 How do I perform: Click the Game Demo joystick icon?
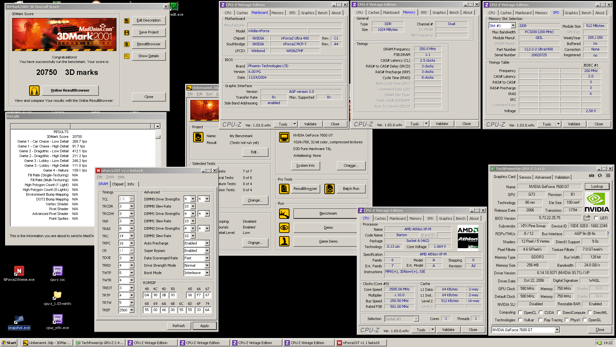point(284,241)
